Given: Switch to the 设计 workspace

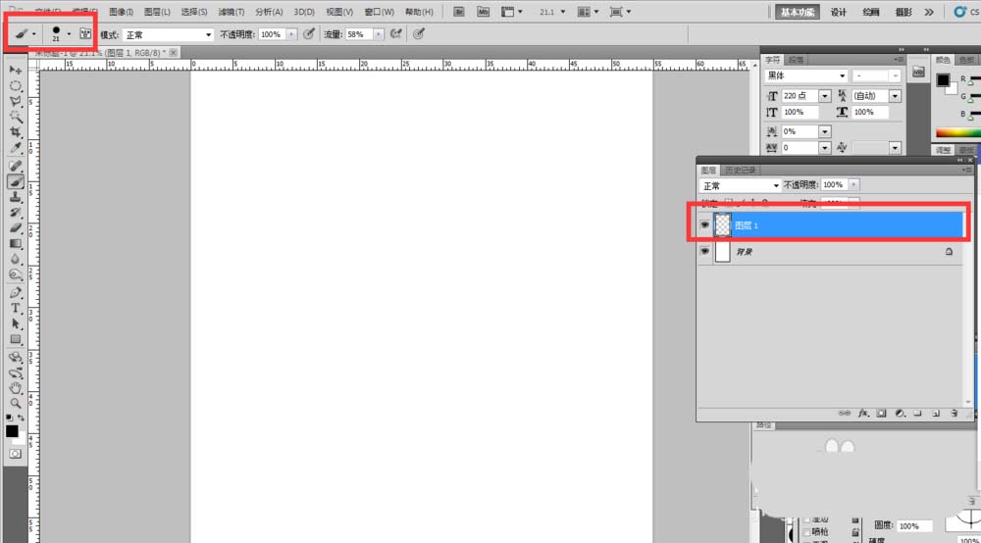Looking at the screenshot, I should coord(839,12).
